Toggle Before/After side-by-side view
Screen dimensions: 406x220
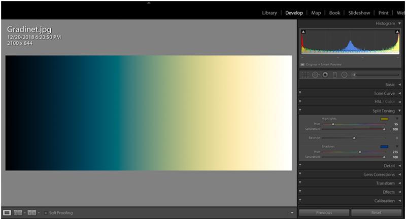(x=18, y=212)
